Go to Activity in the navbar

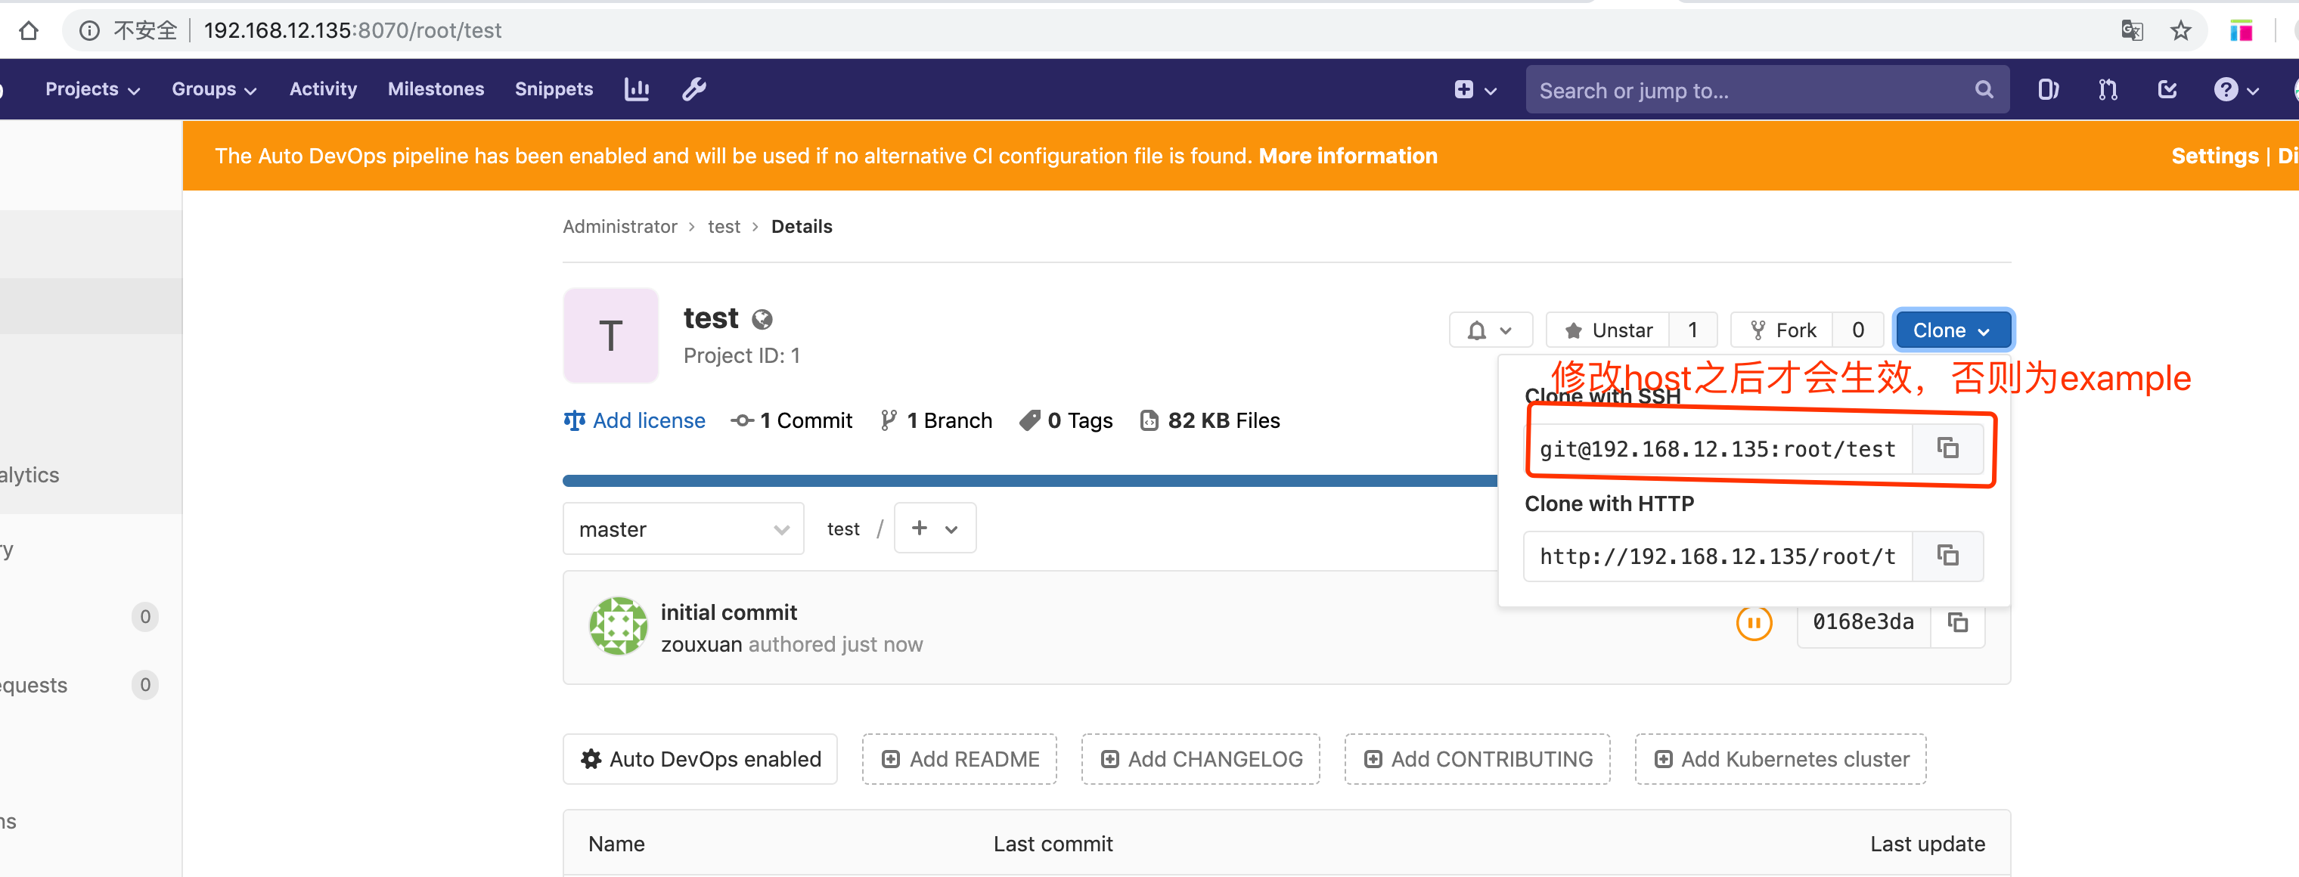point(322,89)
